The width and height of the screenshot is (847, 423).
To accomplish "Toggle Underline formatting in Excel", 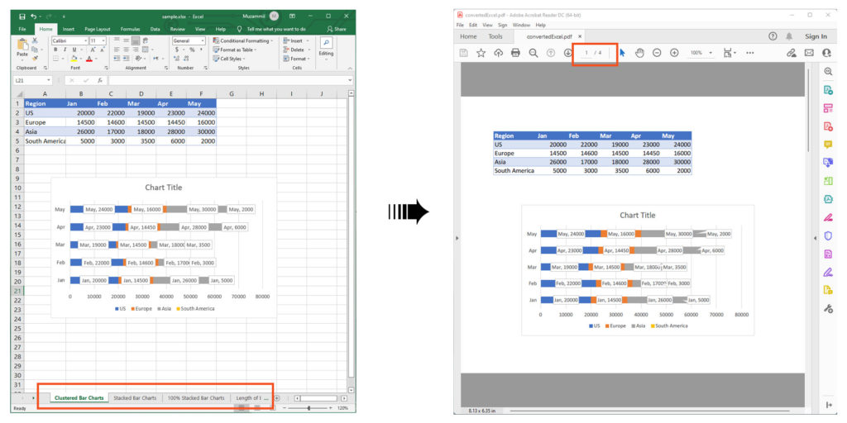I will tap(72, 50).
